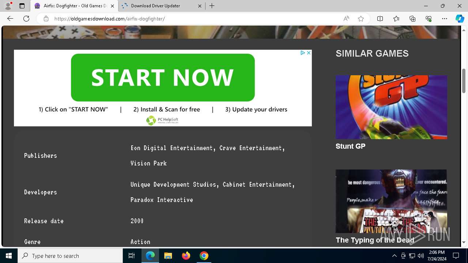
Task: Select the Vision Park publisher text
Action: (148, 163)
